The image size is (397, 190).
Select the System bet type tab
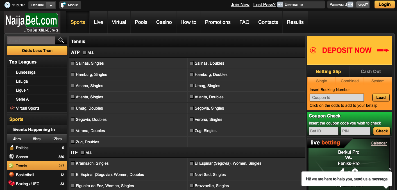(x=378, y=81)
